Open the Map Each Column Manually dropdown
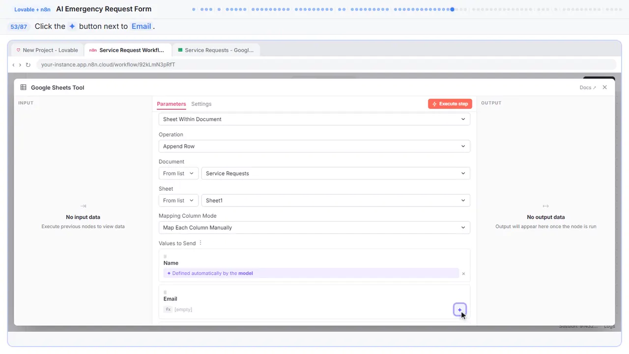629x354 pixels. (x=314, y=227)
